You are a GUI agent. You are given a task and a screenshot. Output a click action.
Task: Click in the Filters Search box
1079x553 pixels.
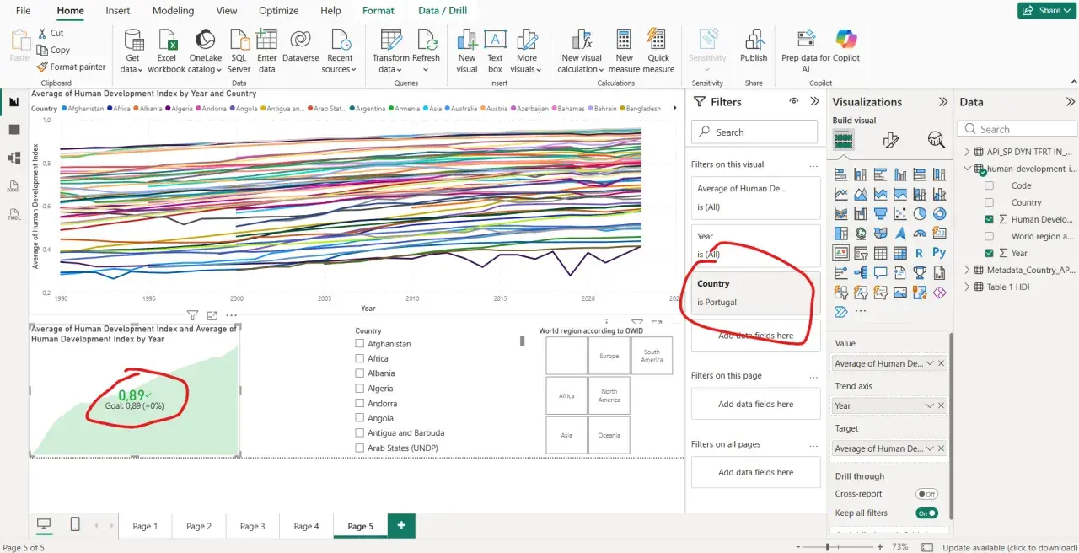pos(754,132)
